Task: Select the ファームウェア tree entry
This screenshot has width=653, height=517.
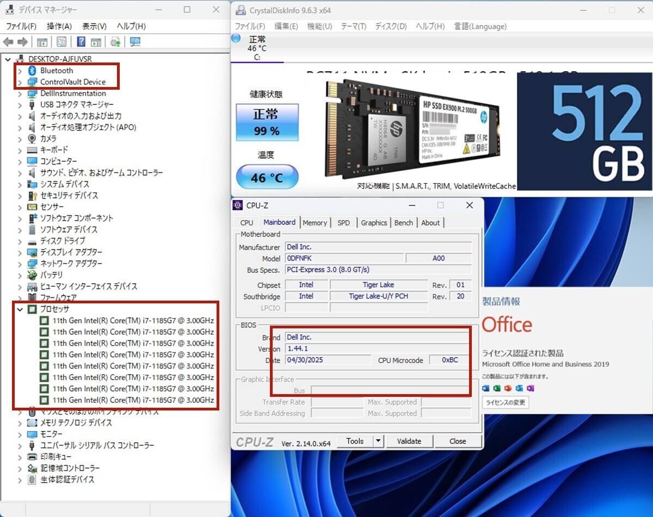Action: coord(58,298)
